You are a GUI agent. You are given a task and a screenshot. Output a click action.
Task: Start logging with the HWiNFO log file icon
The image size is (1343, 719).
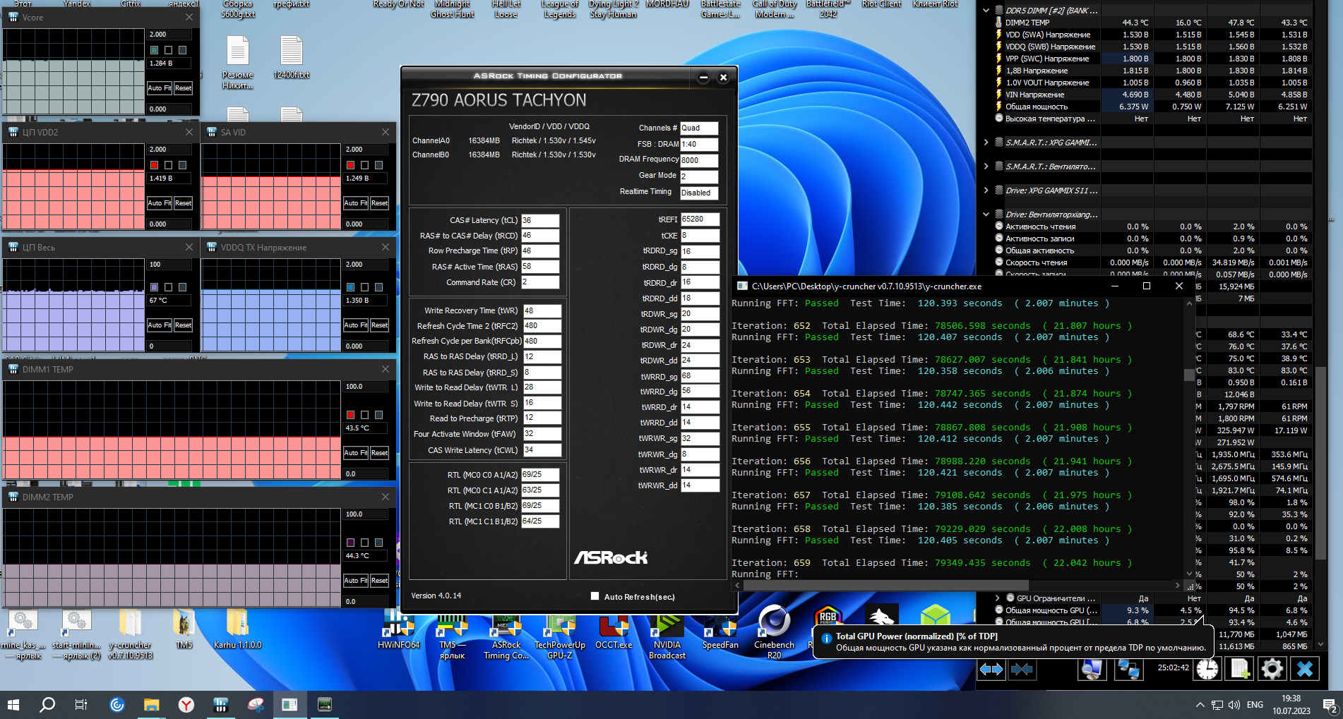pyautogui.click(x=1239, y=669)
